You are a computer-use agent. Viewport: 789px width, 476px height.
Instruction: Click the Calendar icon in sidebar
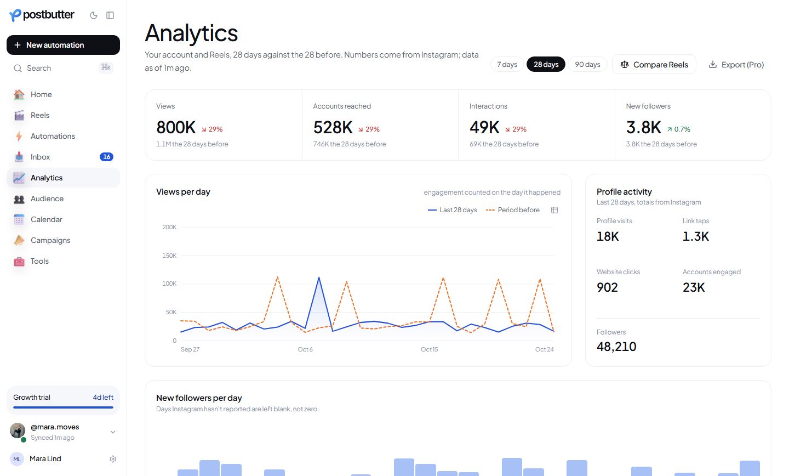[x=19, y=219]
